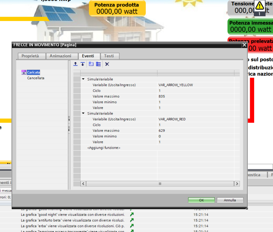
Task: Click the horizontal scrollbar right arrow
Action: (x=237, y=184)
